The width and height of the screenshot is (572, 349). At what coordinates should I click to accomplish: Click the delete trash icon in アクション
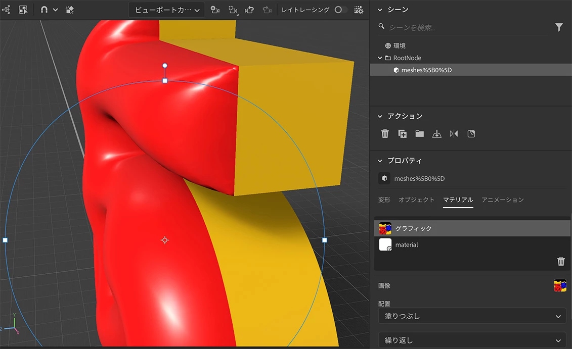coord(385,134)
